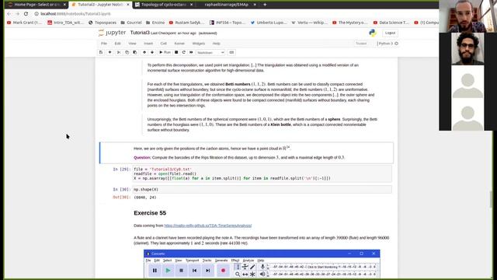Select the envelope tool in audio editor
This screenshot has width=497, height=280.
(245, 267)
